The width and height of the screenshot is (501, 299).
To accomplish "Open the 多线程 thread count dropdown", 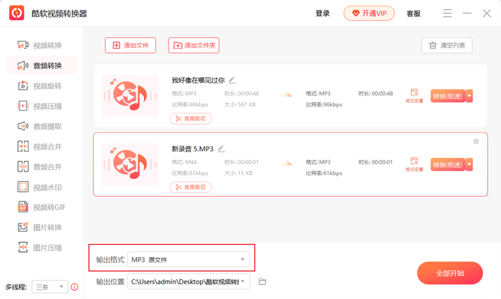I will pos(50,287).
